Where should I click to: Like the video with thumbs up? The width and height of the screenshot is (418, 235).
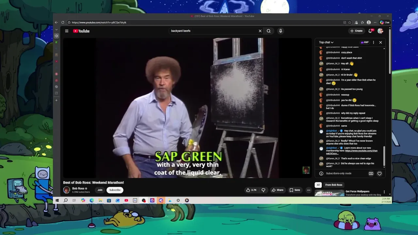(x=251, y=190)
